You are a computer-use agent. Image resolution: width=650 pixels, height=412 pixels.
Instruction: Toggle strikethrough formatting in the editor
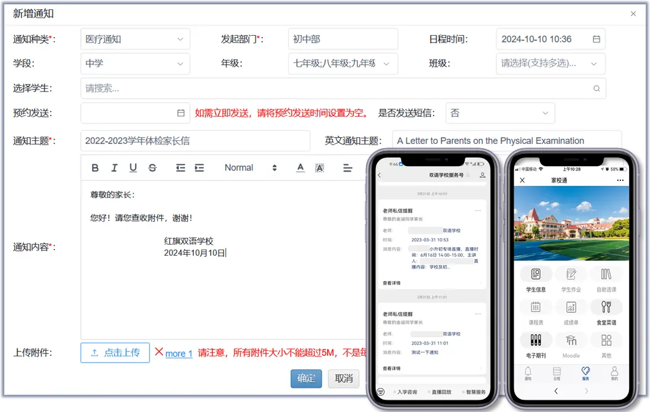152,168
